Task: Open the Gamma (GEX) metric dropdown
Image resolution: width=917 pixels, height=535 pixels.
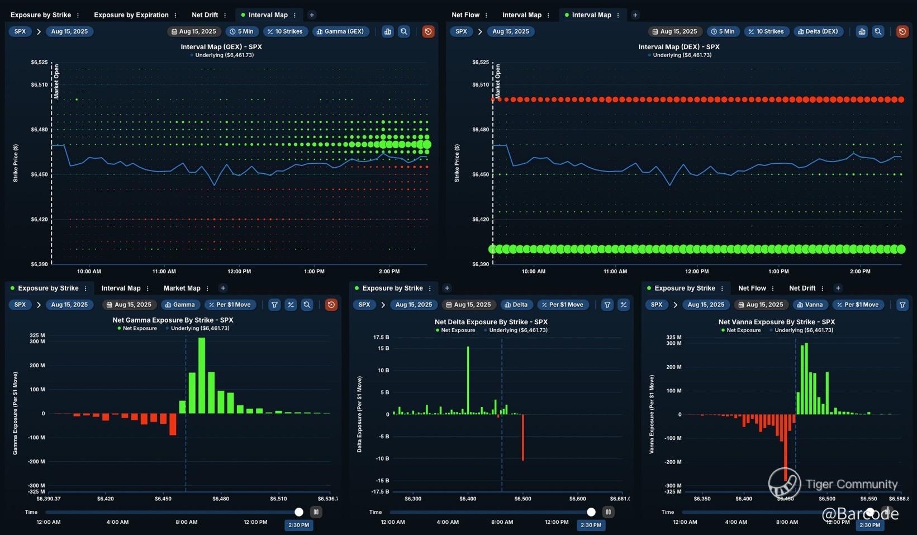Action: [x=340, y=32]
